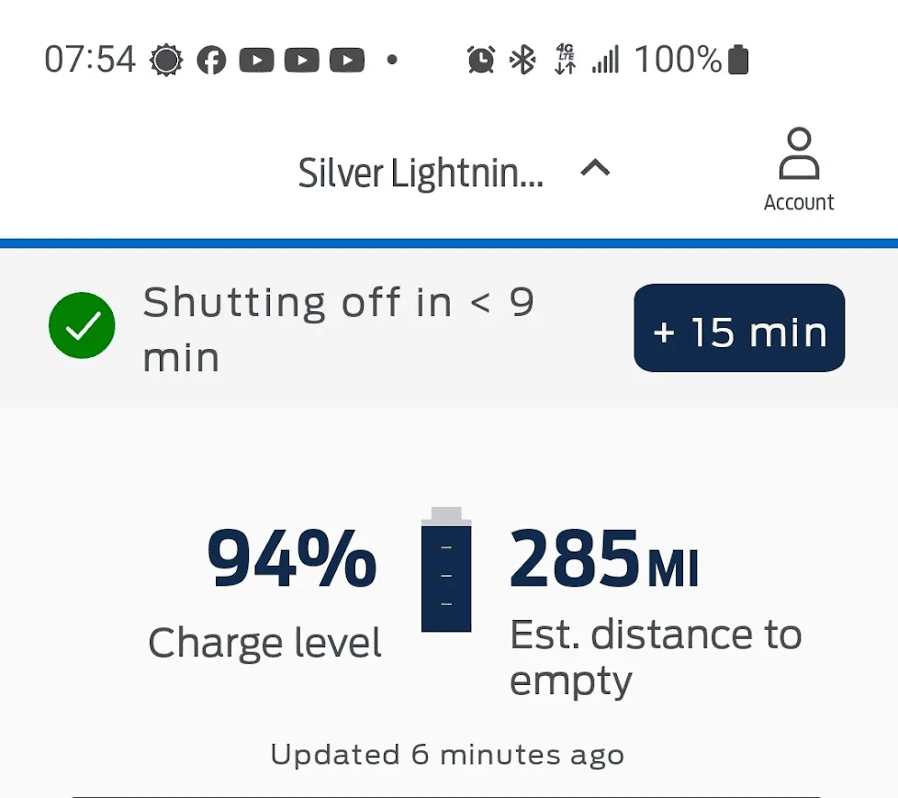Collapse the vehicle selector chevron
898x798 pixels.
click(596, 168)
